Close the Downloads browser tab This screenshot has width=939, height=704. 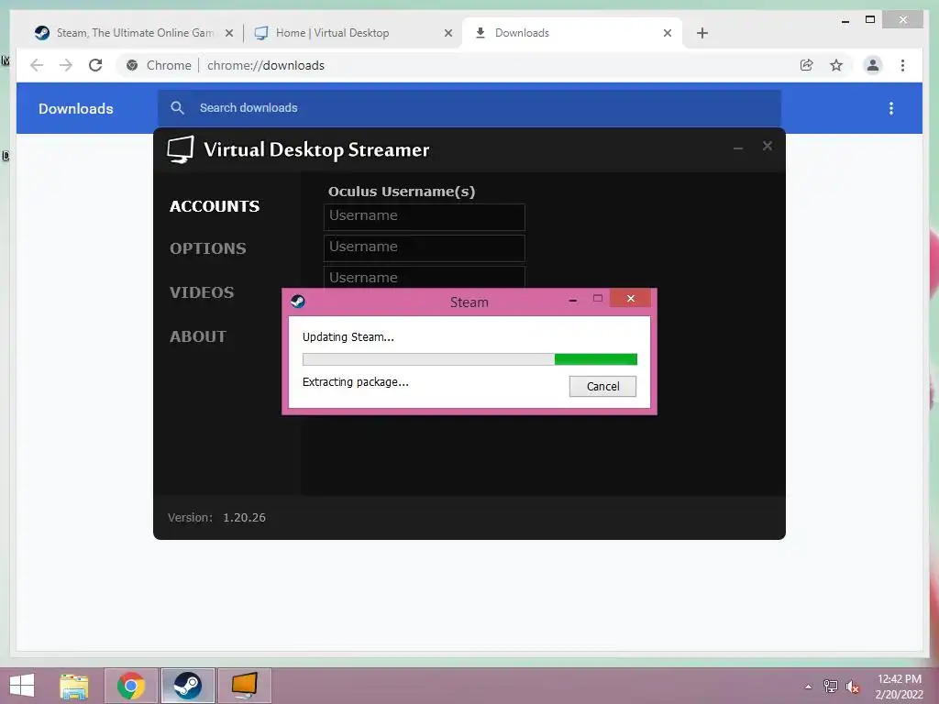tap(668, 33)
